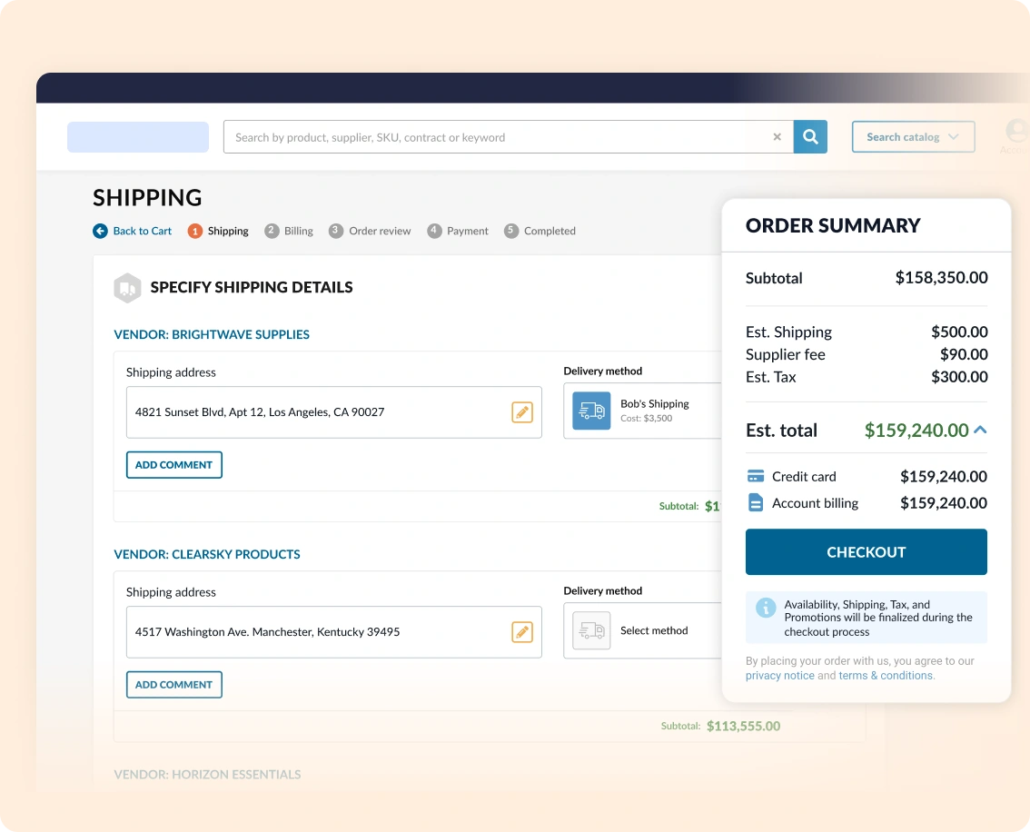
Task: Click the Vendor: Clearsky Products heading
Action: (207, 554)
